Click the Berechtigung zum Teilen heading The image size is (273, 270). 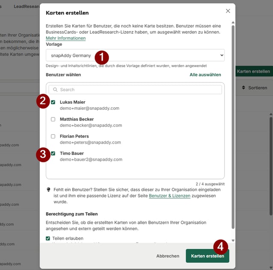click(72, 214)
